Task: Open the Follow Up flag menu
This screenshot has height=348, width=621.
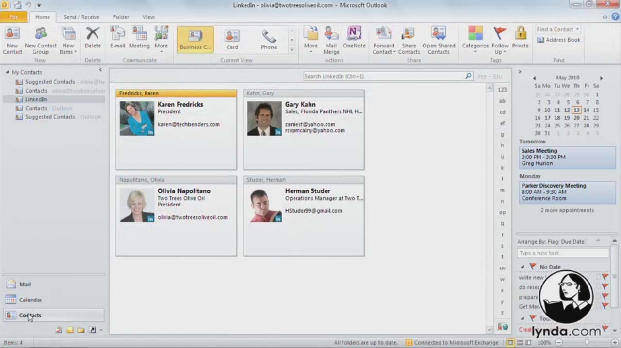Action: 500,41
